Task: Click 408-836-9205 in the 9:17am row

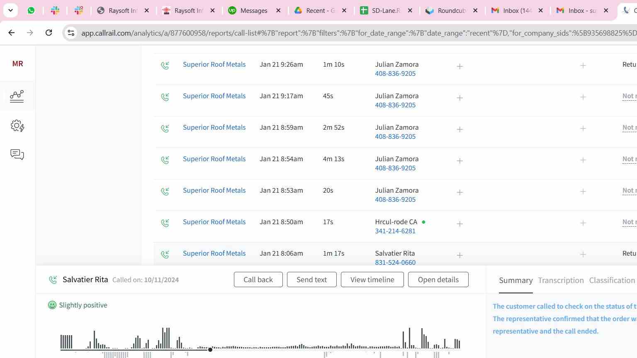Action: (395, 105)
